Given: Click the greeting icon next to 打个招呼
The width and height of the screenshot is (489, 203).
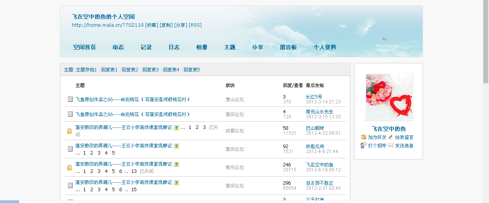Looking at the screenshot, I should click(364, 145).
